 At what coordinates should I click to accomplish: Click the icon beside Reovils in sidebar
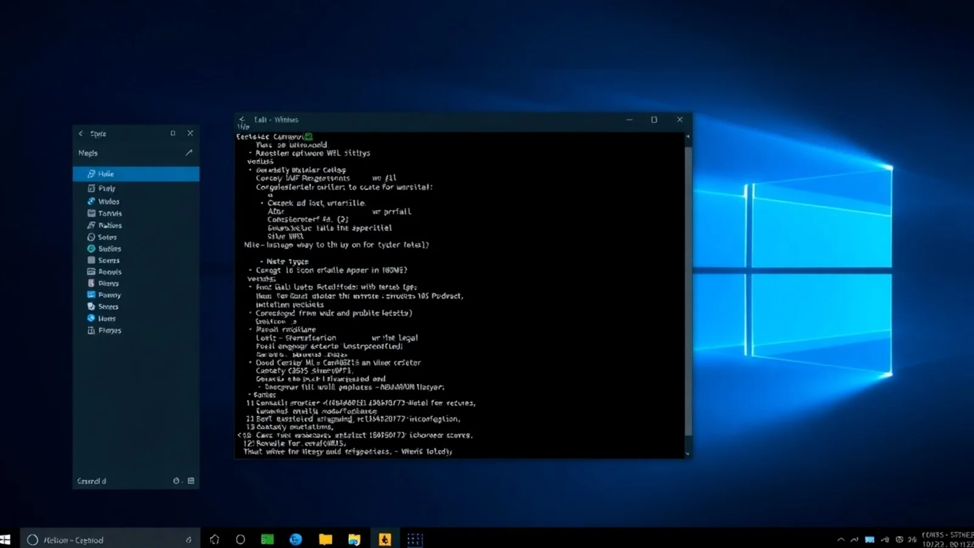pyautogui.click(x=91, y=272)
